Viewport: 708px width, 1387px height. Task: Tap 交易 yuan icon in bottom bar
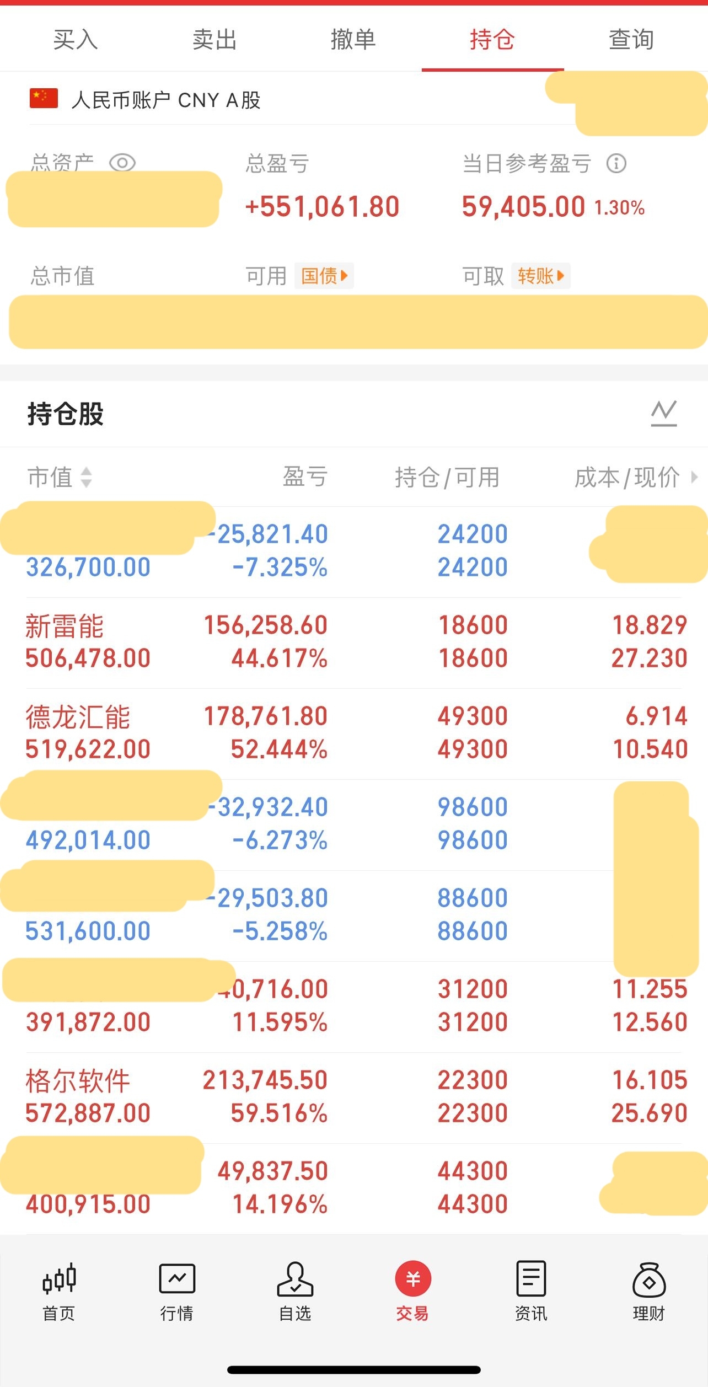(412, 1278)
